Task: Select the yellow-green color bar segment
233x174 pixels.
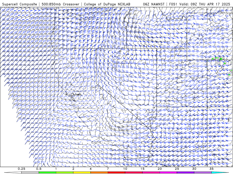Action: coord(65,173)
